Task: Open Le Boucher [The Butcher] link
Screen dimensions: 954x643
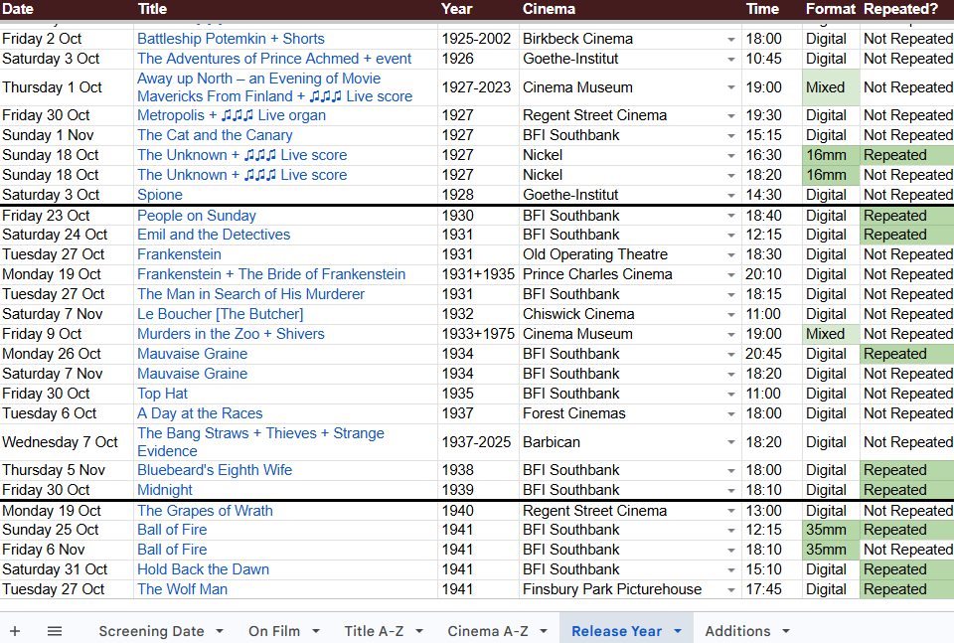Action: (x=221, y=314)
